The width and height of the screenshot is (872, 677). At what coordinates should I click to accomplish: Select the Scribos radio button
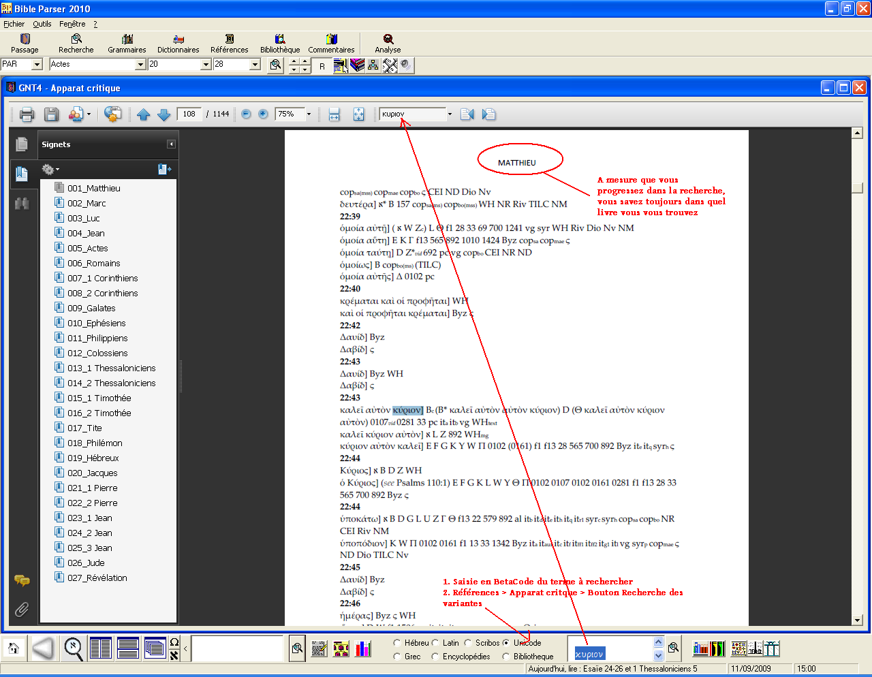[468, 643]
